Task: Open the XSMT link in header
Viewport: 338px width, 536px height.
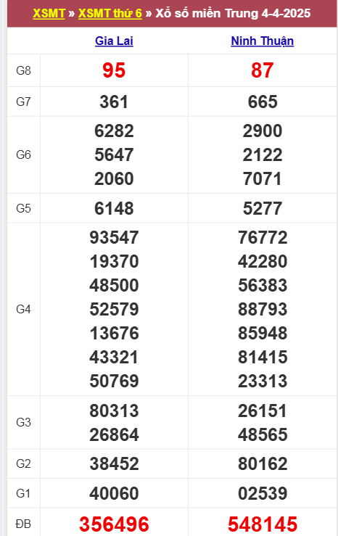Action: tap(49, 13)
